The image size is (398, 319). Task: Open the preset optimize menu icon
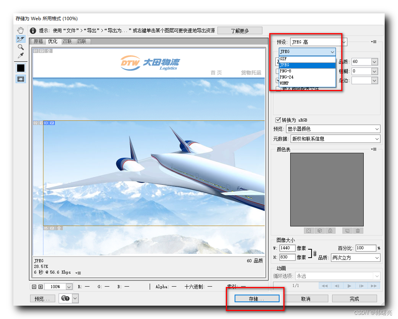373,42
